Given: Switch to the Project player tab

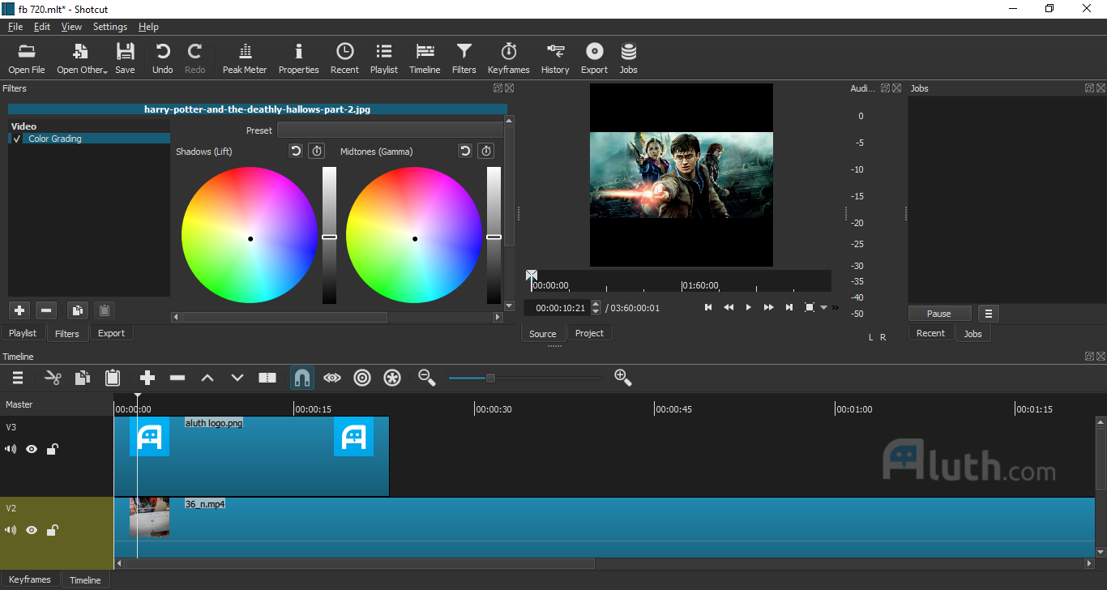Looking at the screenshot, I should [x=589, y=333].
